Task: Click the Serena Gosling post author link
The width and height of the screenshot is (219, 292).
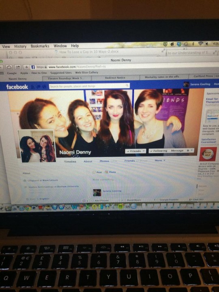Action: tap(112, 191)
